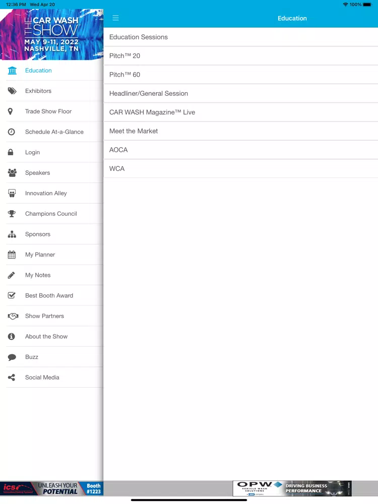Select the Pitch™ 60 row
The width and height of the screenshot is (378, 504).
pyautogui.click(x=241, y=75)
